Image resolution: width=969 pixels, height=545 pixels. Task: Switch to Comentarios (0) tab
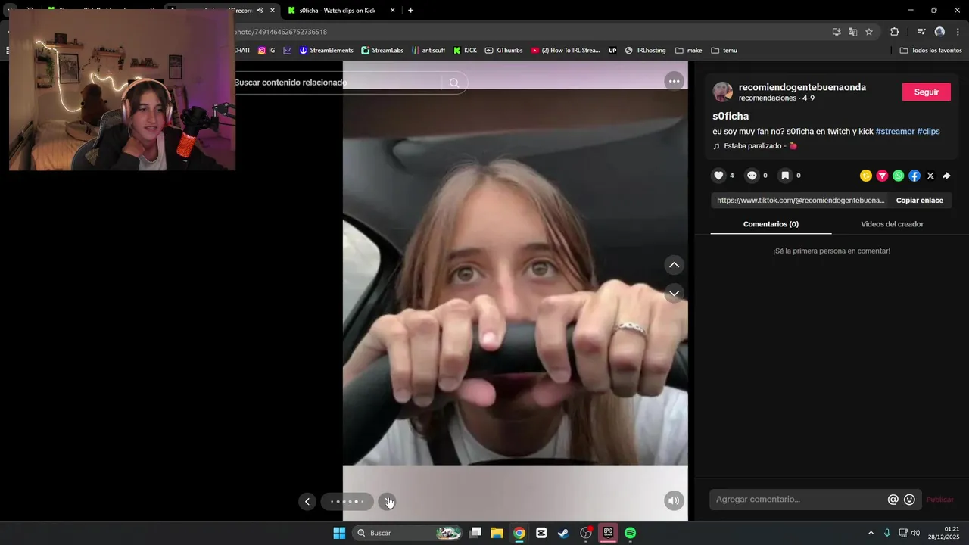coord(771,224)
